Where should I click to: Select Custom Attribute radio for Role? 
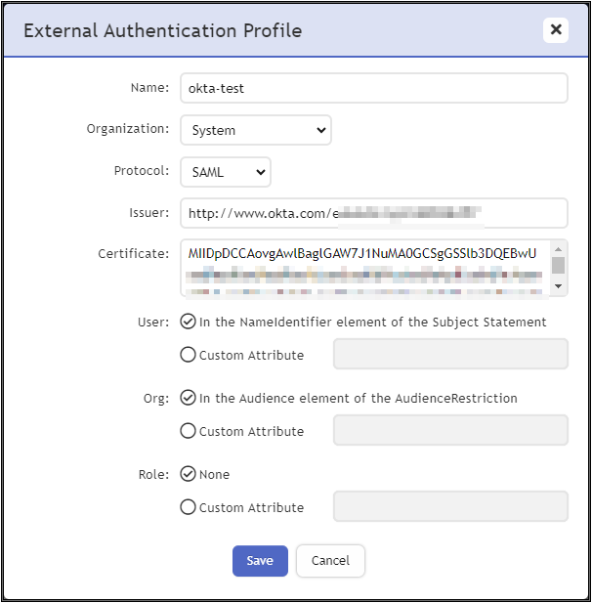click(x=189, y=507)
